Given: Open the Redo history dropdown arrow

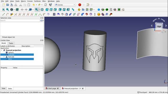Looking at the screenshot, I should pos(42,5).
